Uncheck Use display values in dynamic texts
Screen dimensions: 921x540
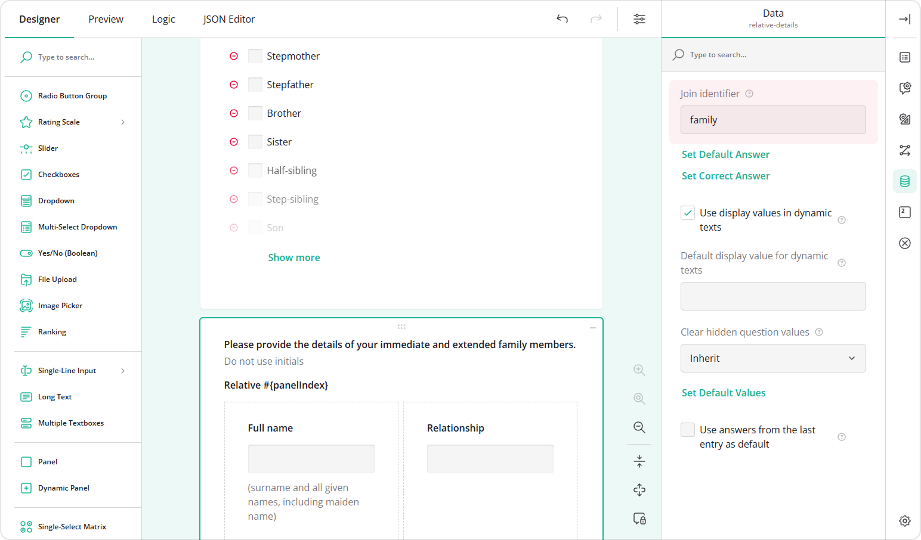point(687,212)
